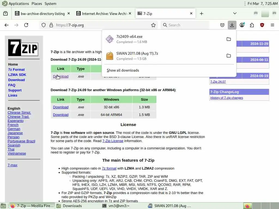
Task: Open a new tab with the plus button
Action: click(x=201, y=14)
